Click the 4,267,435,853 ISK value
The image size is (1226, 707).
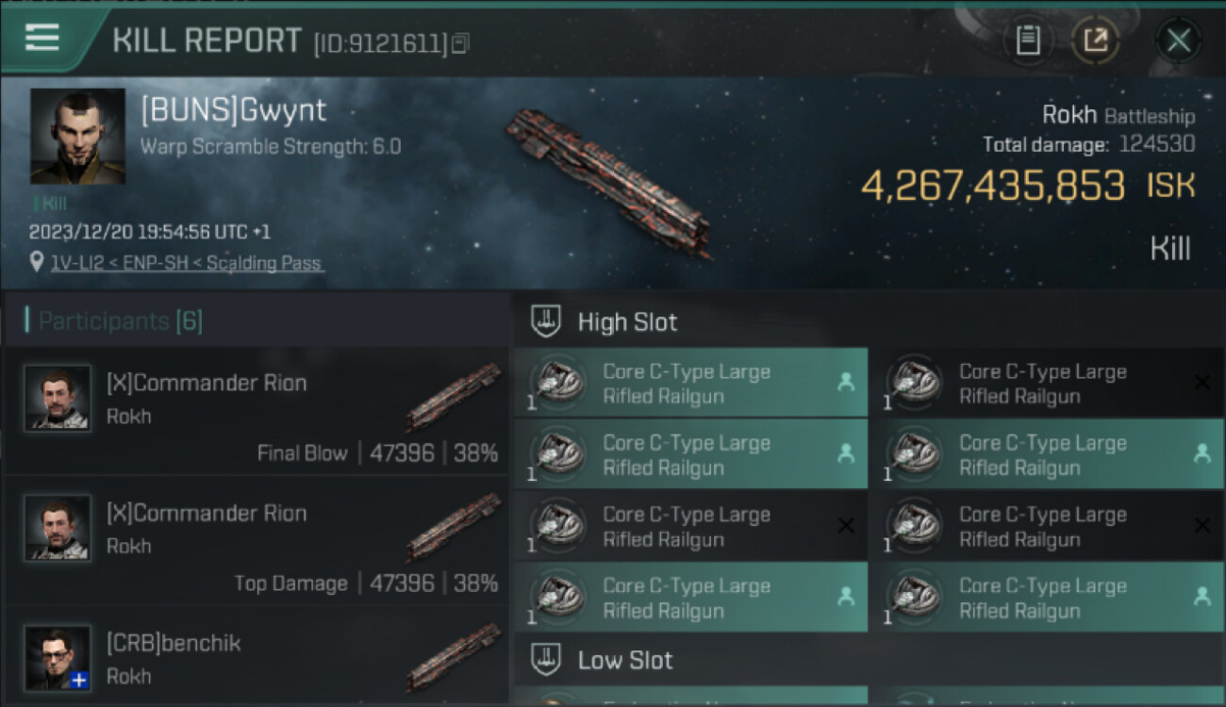[993, 186]
